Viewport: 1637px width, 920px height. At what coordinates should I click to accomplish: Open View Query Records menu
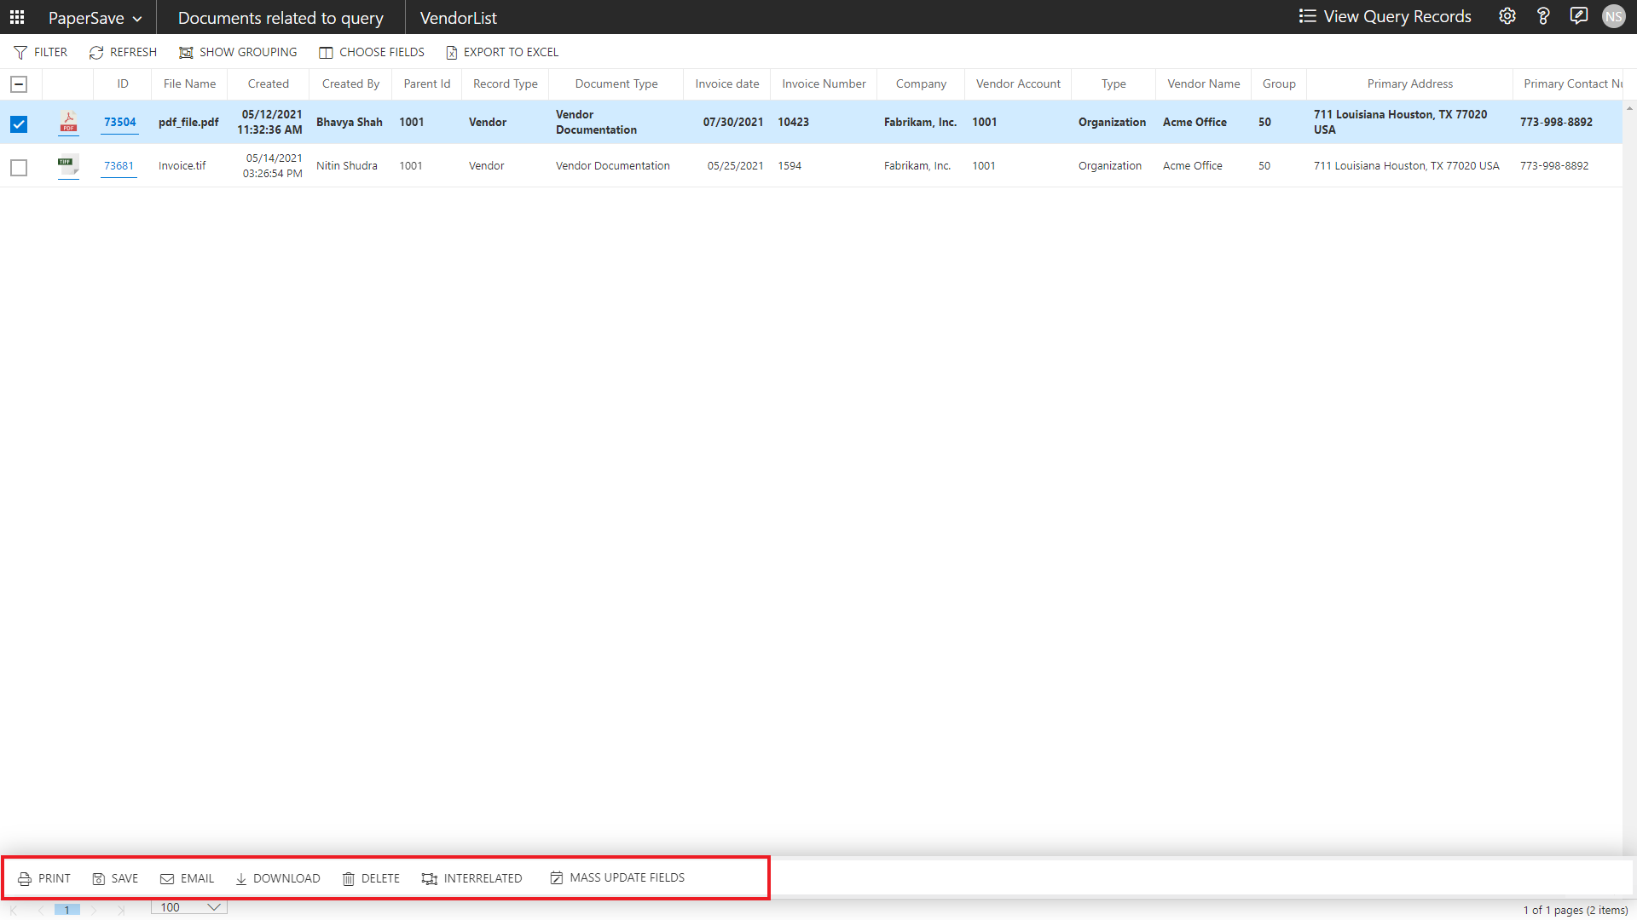(1385, 17)
